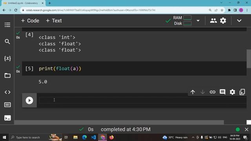Open Task View on taskbar
The height and width of the screenshot is (141, 251).
pyautogui.click(x=66, y=137)
